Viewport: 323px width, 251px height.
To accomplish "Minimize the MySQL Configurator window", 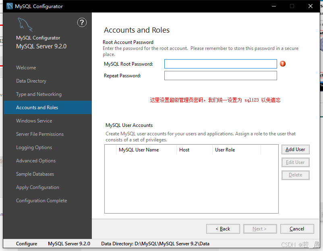I will click(x=274, y=6).
